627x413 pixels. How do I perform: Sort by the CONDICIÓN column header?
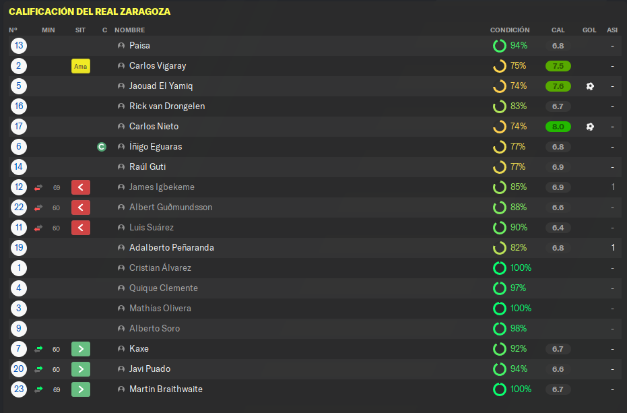[x=509, y=30]
